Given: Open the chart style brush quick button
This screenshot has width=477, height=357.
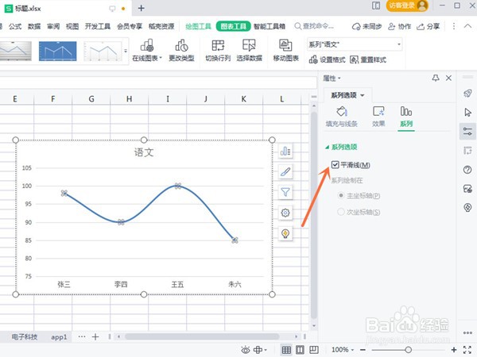Looking at the screenshot, I should (x=285, y=171).
